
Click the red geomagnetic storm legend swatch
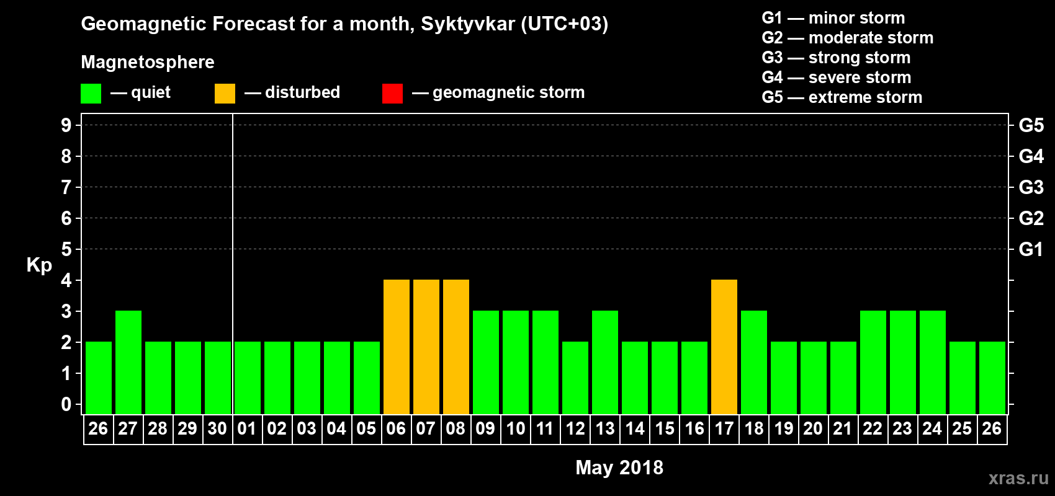392,94
